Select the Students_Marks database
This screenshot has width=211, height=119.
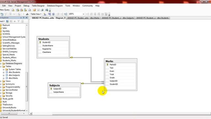coord(9,60)
